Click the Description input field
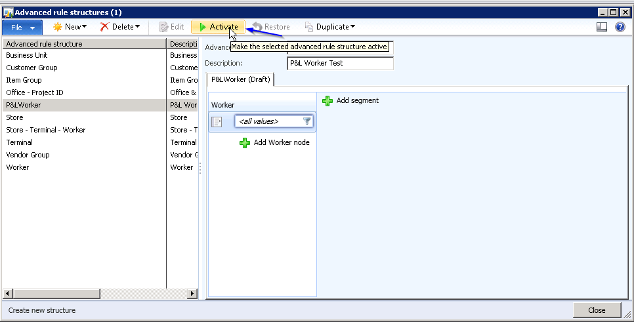This screenshot has height=322, width=634. click(340, 64)
